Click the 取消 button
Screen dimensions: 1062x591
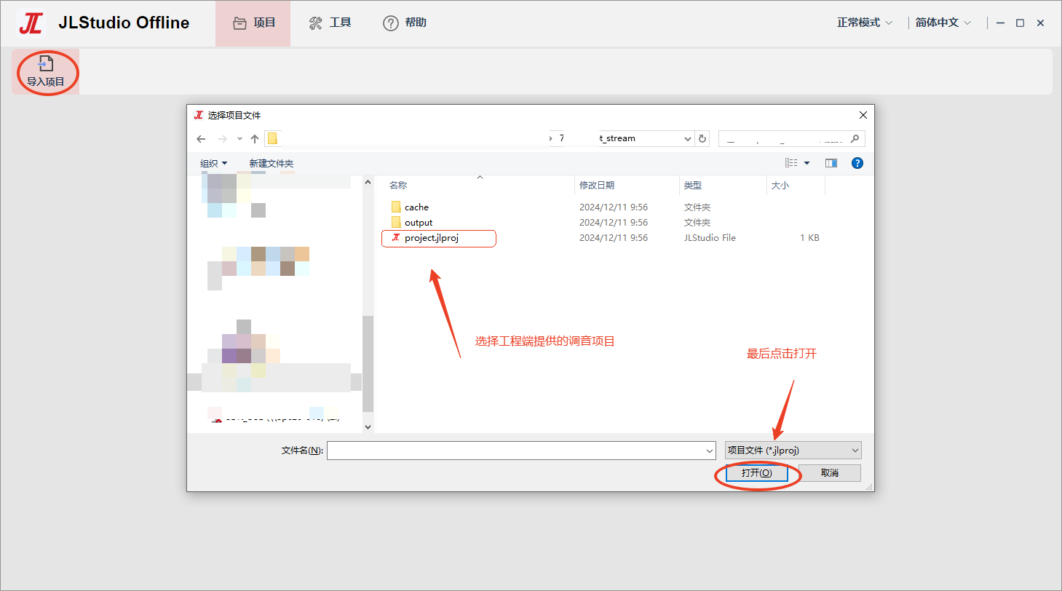pos(830,473)
